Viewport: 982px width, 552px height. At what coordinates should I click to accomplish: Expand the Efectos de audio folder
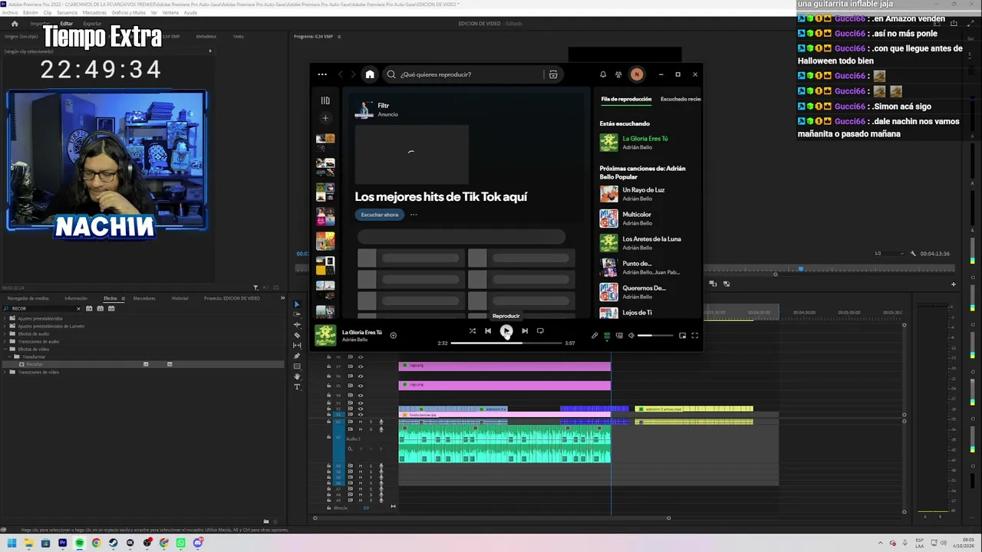pyautogui.click(x=5, y=333)
